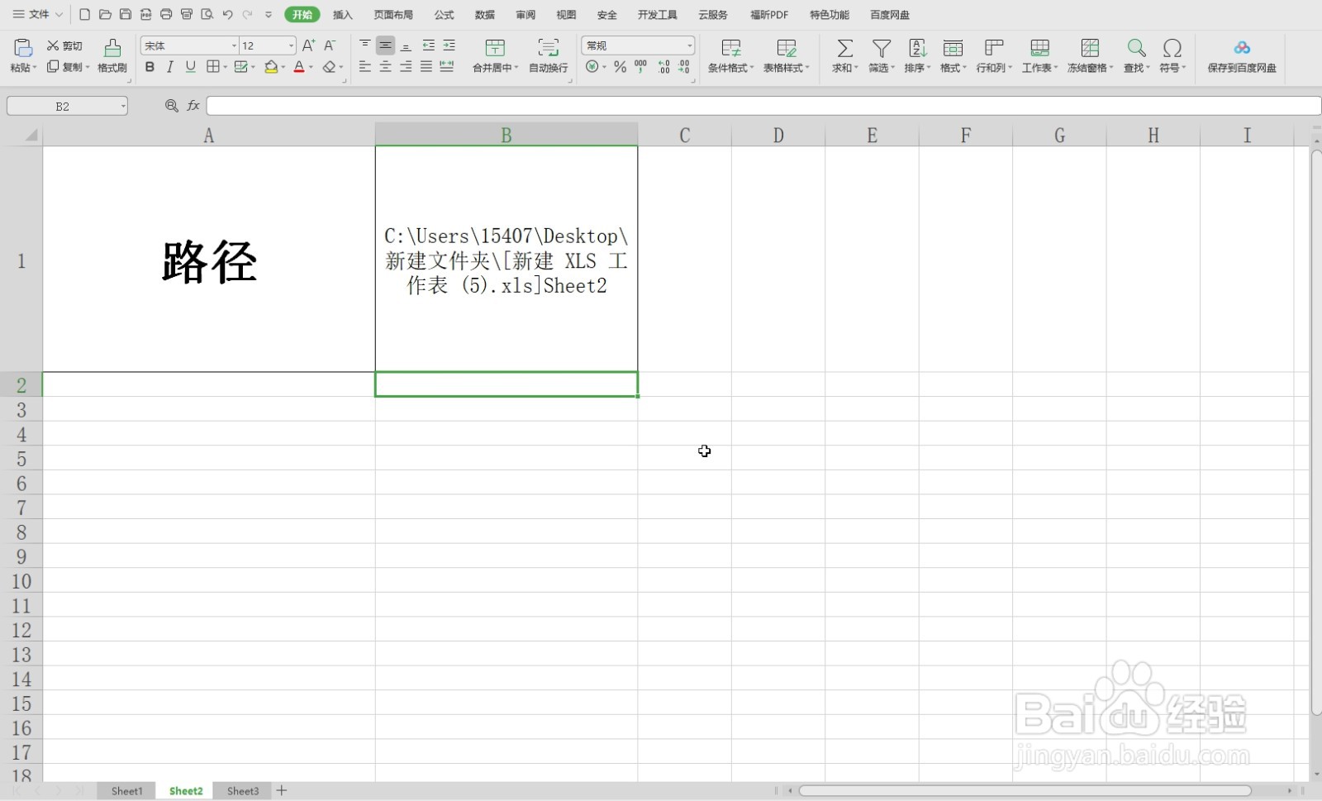The height and width of the screenshot is (801, 1322).
Task: Expand the Name Box dropdown for B2
Action: pos(123,106)
